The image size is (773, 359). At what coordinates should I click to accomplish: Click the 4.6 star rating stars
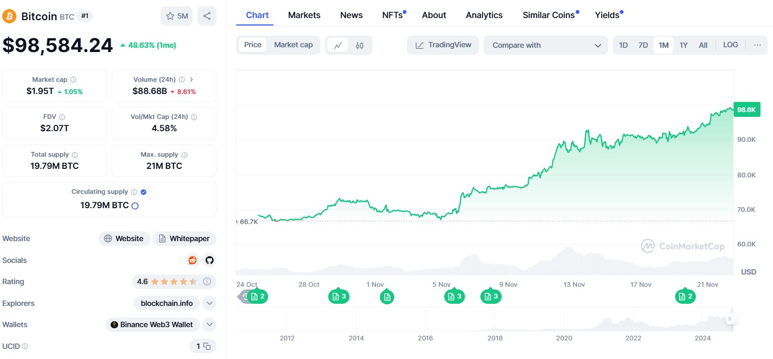[x=174, y=281]
